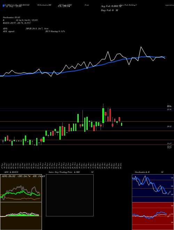
Task: Select the 'Avg Vol: 0.003 M' readout
Action: coord(111,6)
